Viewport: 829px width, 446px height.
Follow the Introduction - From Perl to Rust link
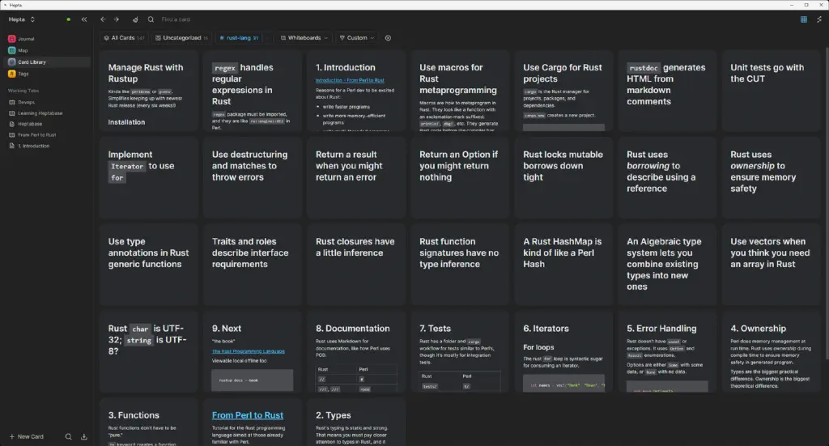(x=350, y=80)
